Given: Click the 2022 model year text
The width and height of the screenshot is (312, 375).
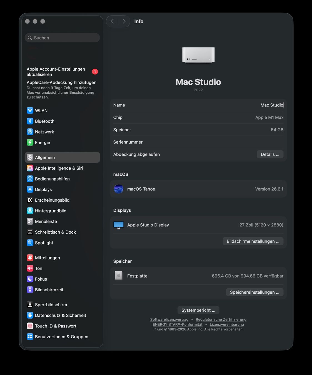Looking at the screenshot, I should click(x=198, y=90).
